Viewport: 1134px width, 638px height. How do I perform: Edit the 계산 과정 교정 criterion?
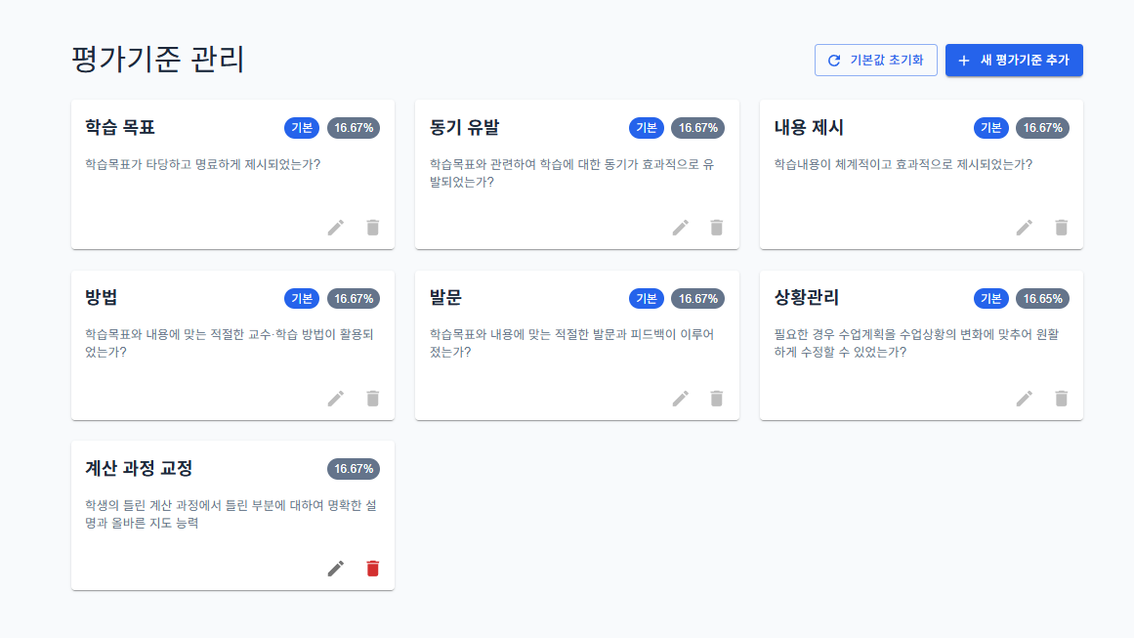(x=336, y=569)
